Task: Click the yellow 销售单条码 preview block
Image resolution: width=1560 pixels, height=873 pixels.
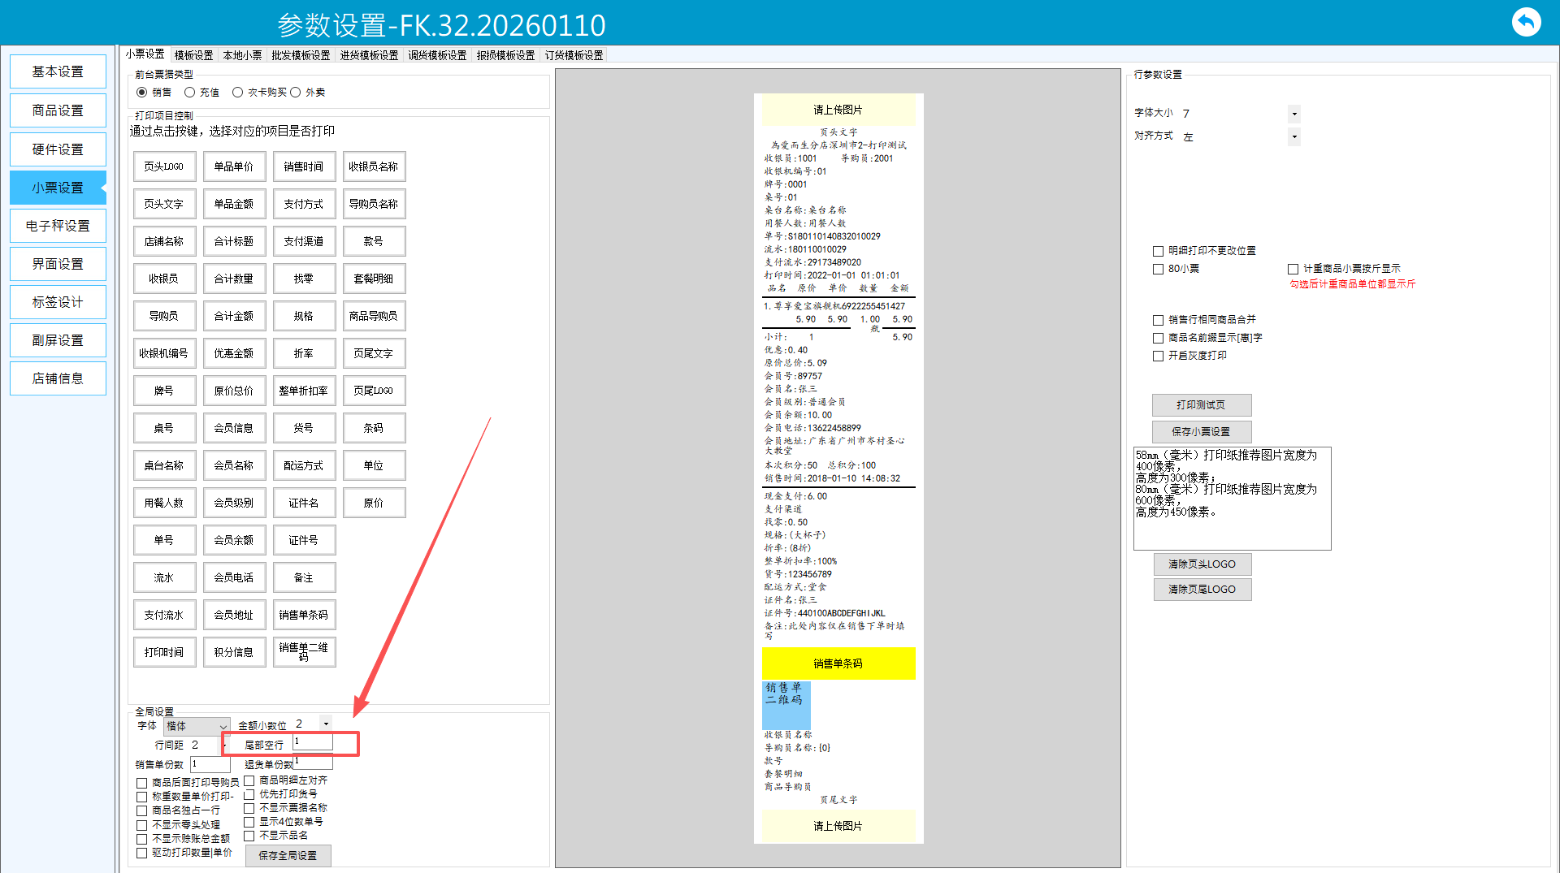Action: [838, 663]
